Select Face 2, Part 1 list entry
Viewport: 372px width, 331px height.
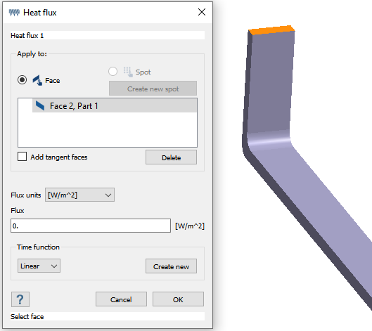[x=115, y=105]
